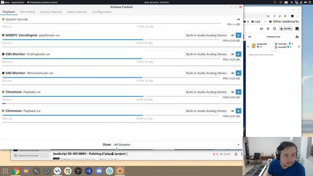Bookmark this page with the star icon
This screenshot has width=313, height=176.
(268, 16)
